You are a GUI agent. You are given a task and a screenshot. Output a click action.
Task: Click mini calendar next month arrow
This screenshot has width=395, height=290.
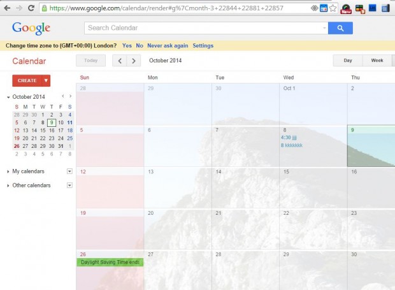point(71,96)
